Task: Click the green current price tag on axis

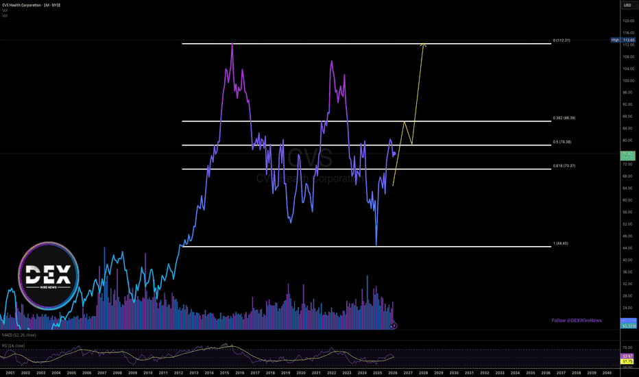Action: (627, 156)
